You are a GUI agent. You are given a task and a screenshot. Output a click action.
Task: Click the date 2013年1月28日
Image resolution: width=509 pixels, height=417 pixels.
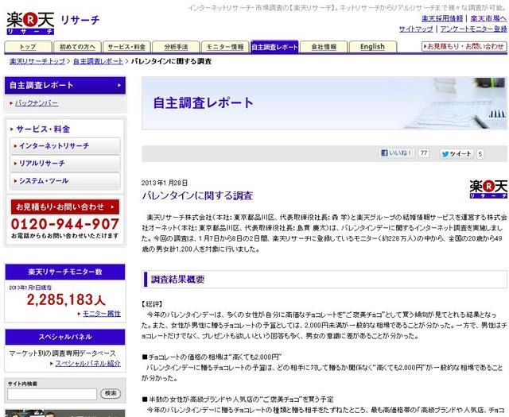(x=165, y=183)
